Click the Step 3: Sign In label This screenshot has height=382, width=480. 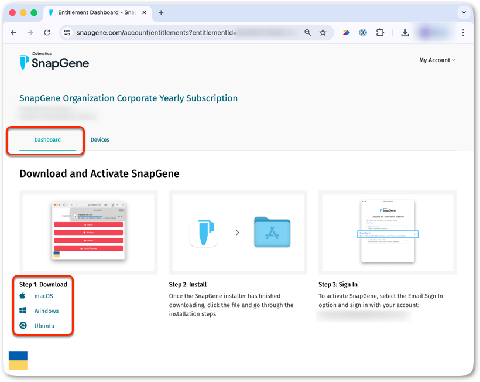click(x=338, y=285)
